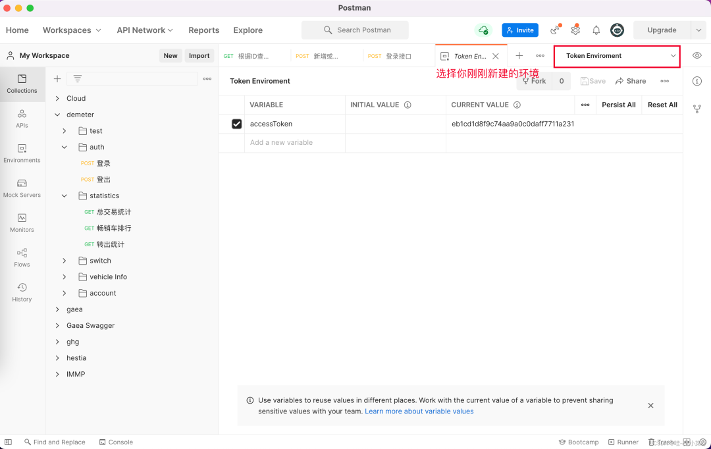711x449 pixels.
Task: Open Learn more about variable values link
Action: coord(419,411)
